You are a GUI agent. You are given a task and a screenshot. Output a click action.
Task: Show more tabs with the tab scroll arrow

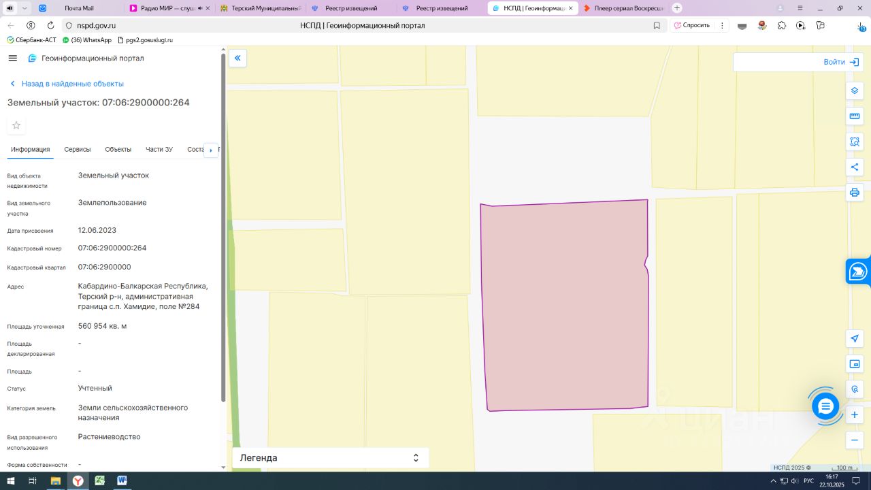(211, 150)
